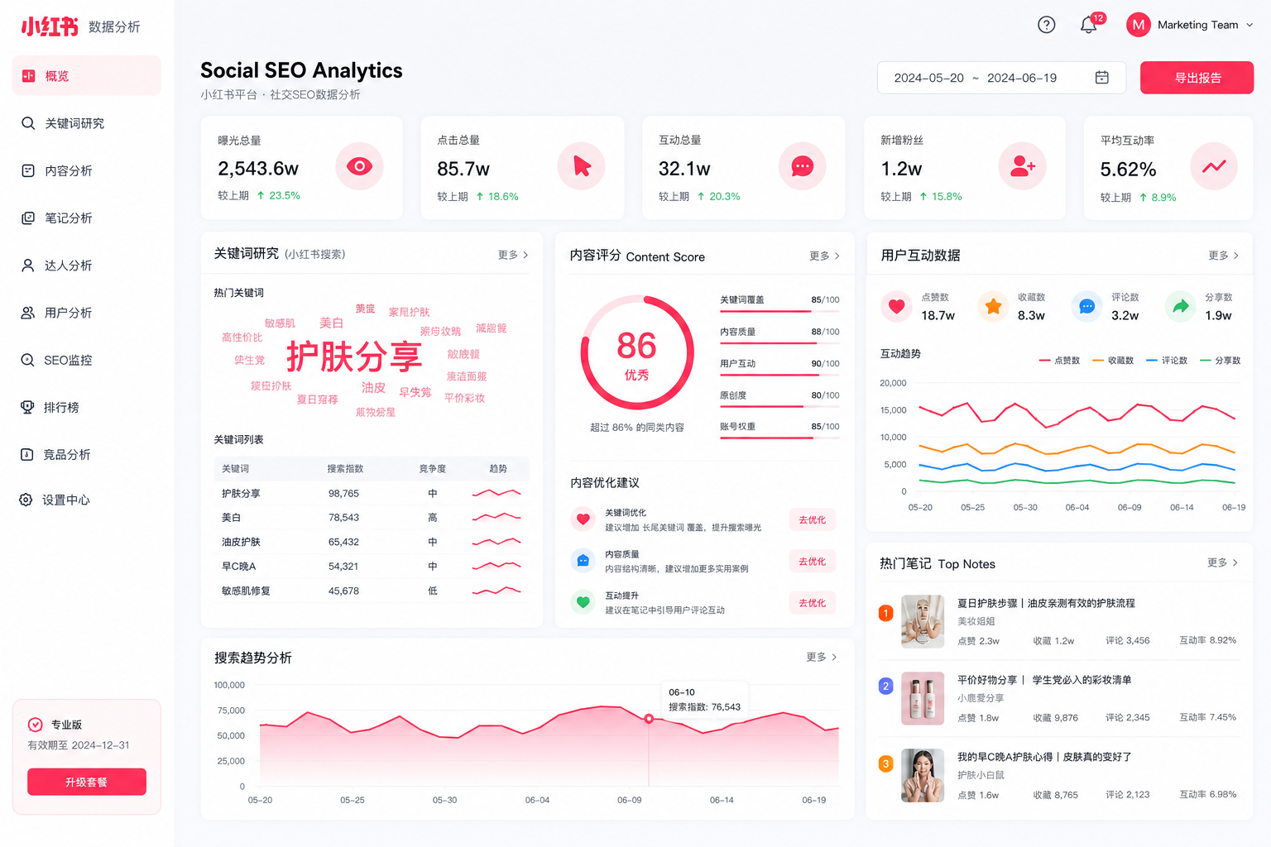Click the 竞争度 column header
Image resolution: width=1271 pixels, height=847 pixels.
click(x=432, y=468)
